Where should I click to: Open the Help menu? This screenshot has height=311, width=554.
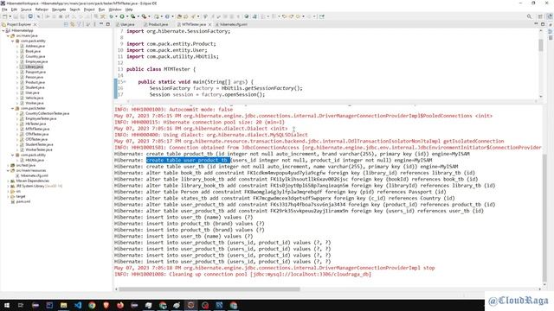click(x=129, y=10)
